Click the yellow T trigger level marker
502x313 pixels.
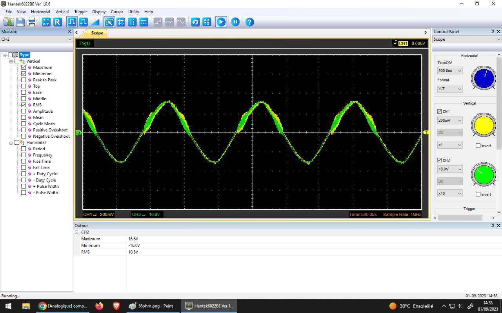coord(426,132)
